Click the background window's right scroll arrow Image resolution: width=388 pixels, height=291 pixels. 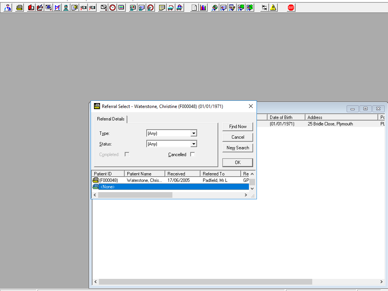381,282
